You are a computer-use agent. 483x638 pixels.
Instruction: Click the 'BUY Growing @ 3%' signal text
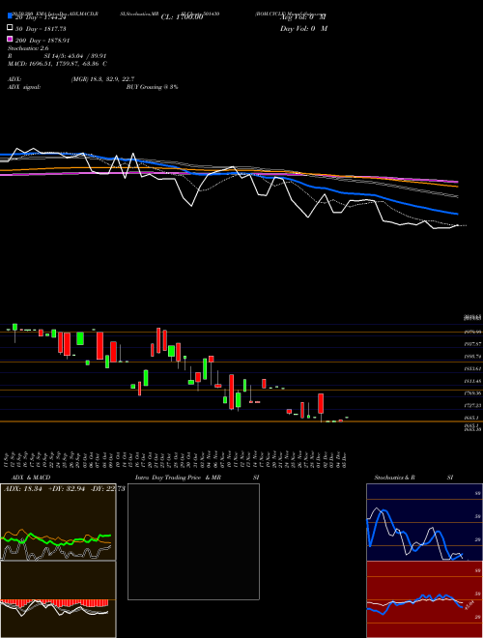click(x=152, y=87)
